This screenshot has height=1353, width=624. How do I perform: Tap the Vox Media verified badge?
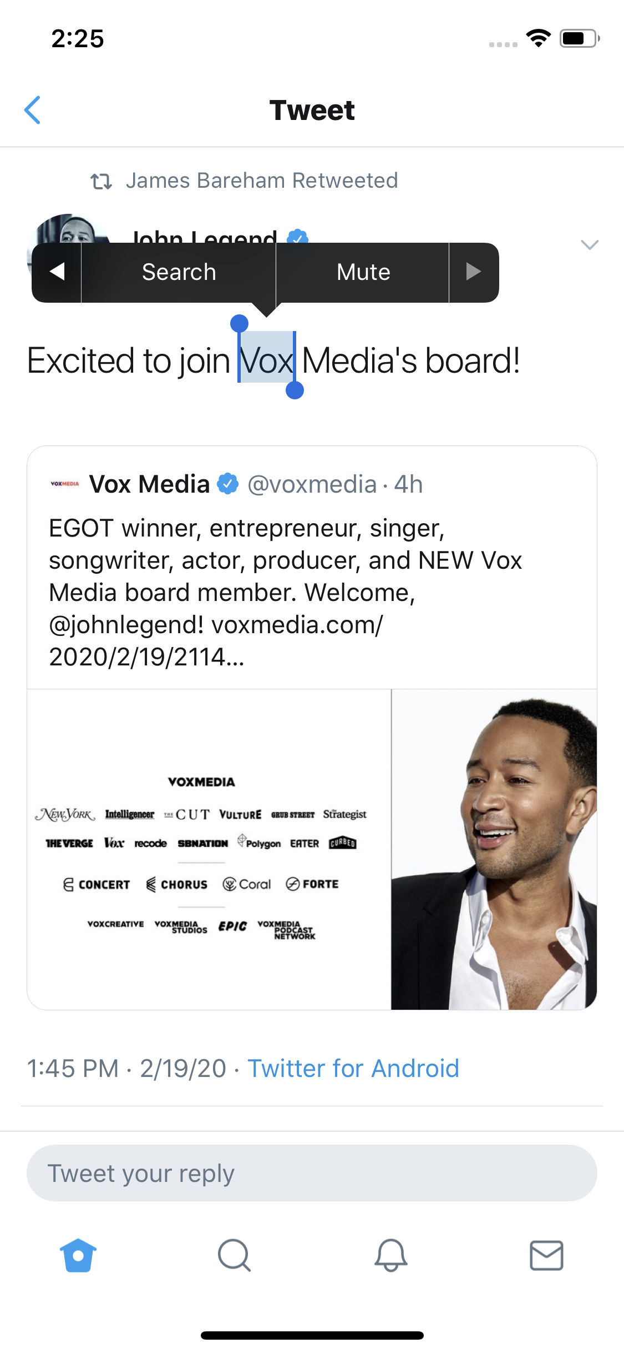227,484
